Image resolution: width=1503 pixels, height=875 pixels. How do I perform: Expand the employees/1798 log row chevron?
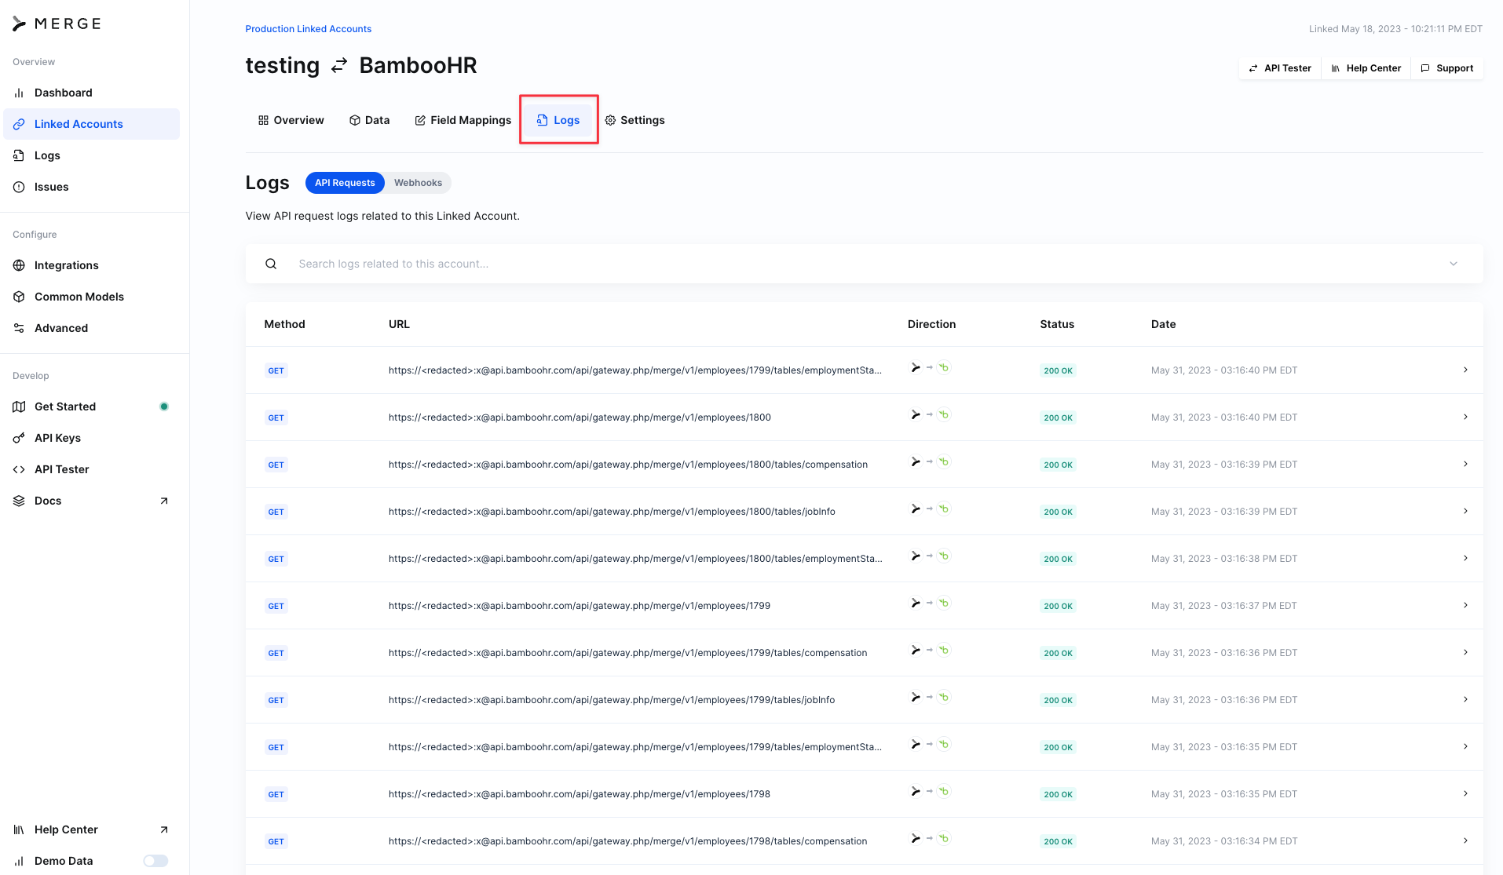(1465, 793)
